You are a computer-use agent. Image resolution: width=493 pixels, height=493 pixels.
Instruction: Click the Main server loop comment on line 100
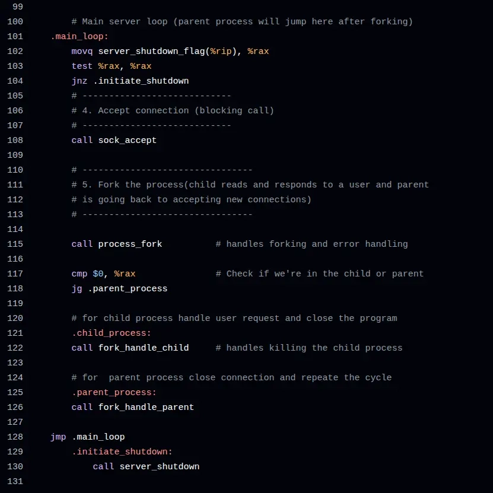point(242,22)
